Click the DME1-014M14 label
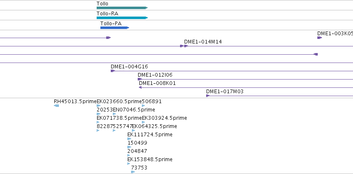Screen dimensions: 353x174 [203, 42]
